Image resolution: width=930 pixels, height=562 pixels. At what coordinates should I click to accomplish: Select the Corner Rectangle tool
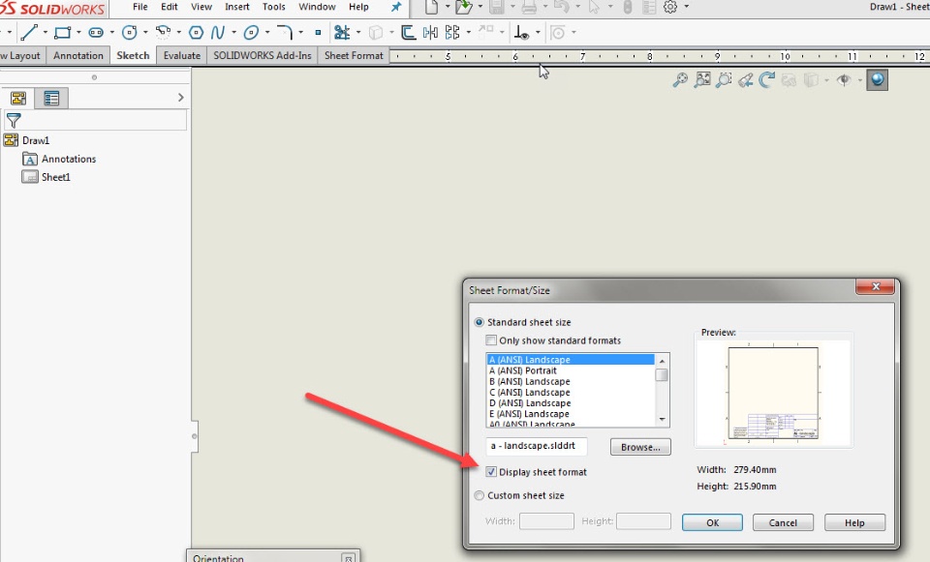[62, 32]
